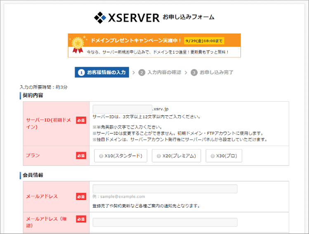Click the 半角英数小文字でご入力ください note
309x234 pixels.
[127, 127]
